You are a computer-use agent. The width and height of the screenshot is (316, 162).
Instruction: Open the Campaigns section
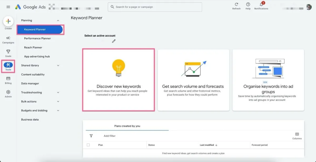point(8,40)
